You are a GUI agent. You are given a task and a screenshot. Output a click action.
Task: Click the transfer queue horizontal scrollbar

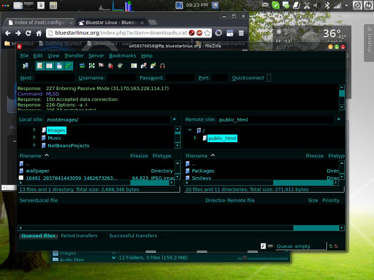click(181, 228)
